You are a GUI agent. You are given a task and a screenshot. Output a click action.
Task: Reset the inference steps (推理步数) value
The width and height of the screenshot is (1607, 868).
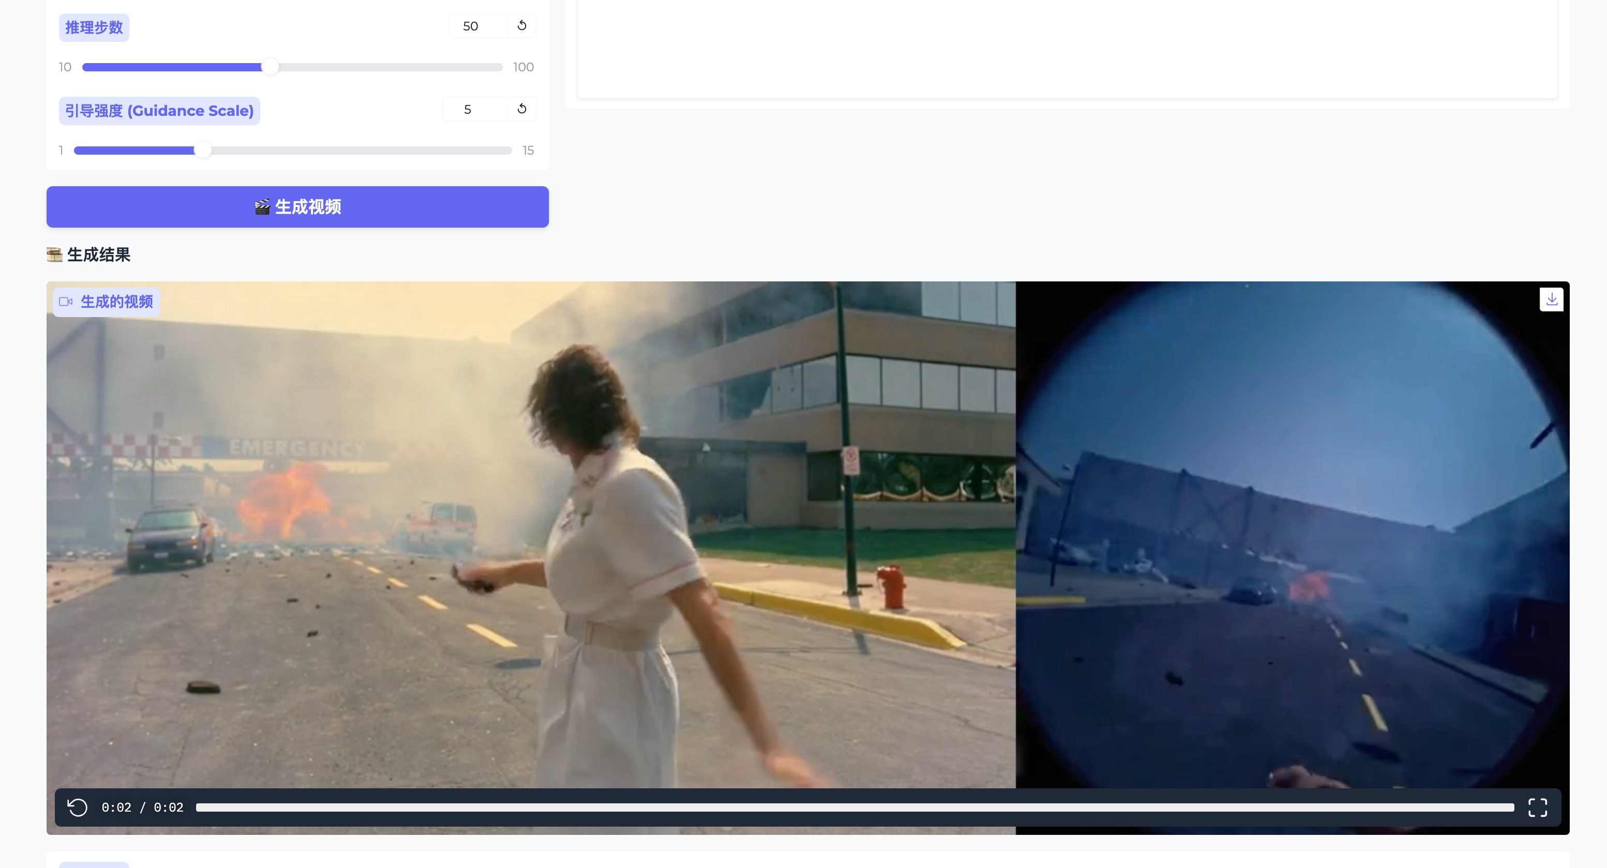pyautogui.click(x=522, y=25)
